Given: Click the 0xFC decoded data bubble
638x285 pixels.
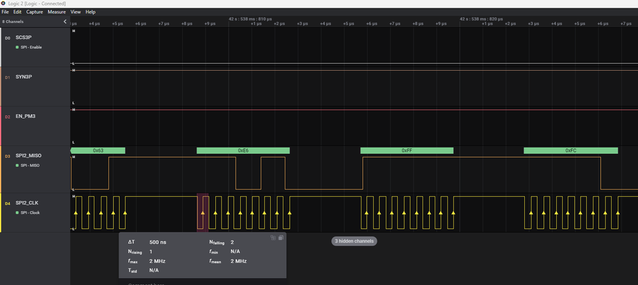Looking at the screenshot, I should tap(570, 150).
